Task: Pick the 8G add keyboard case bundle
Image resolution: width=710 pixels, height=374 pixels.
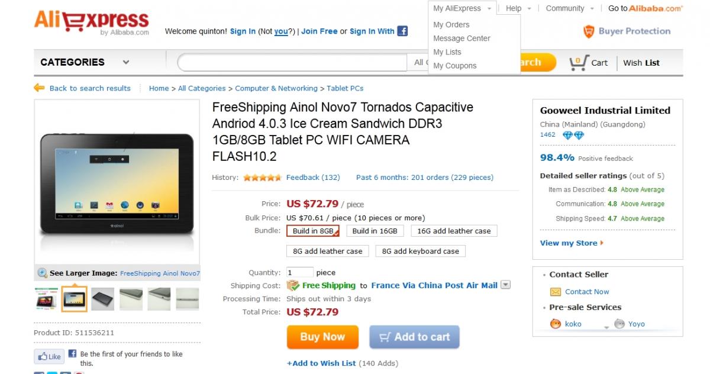Action: coord(420,251)
